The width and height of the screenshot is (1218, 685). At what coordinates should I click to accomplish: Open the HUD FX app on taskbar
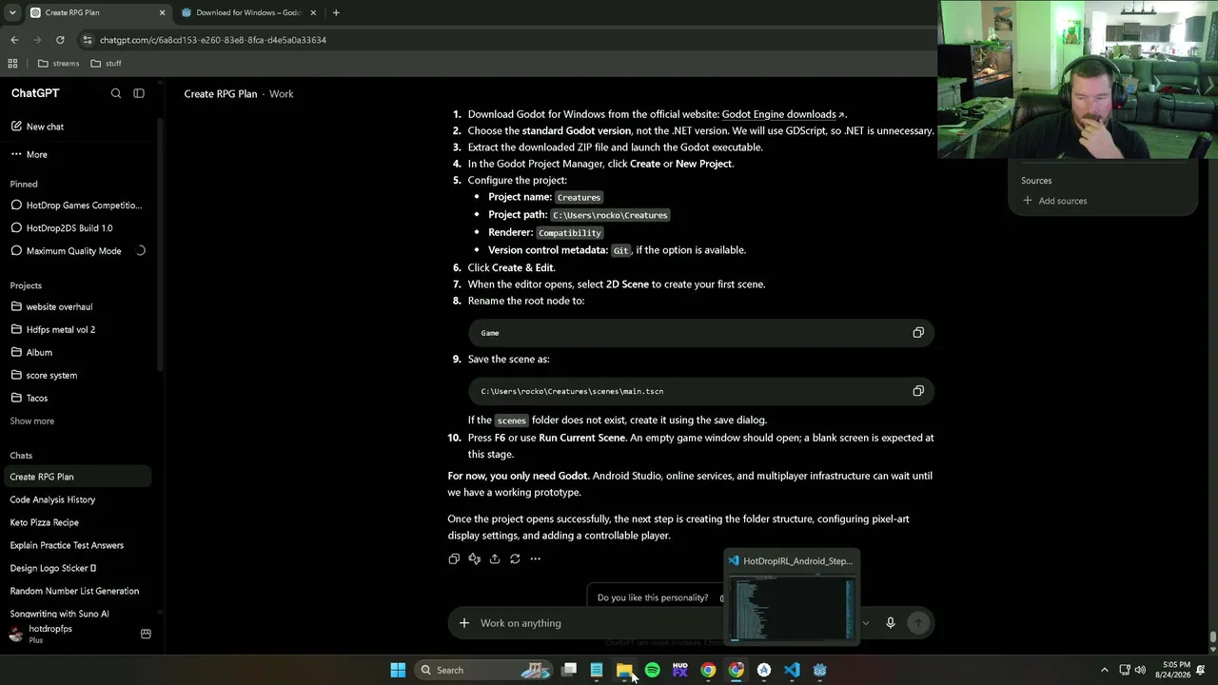tap(679, 670)
